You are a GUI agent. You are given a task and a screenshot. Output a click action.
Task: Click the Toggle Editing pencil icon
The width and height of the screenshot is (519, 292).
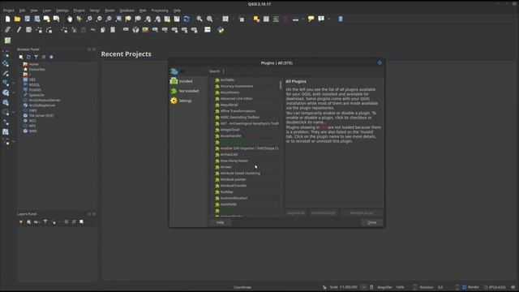coord(19,30)
